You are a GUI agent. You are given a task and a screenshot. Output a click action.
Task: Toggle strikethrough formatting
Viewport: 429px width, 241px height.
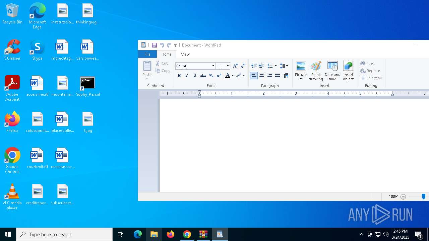[203, 76]
